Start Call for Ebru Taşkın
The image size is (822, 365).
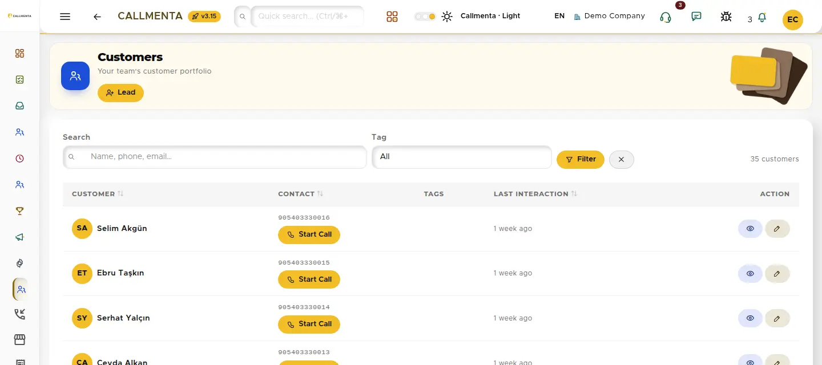click(x=309, y=279)
